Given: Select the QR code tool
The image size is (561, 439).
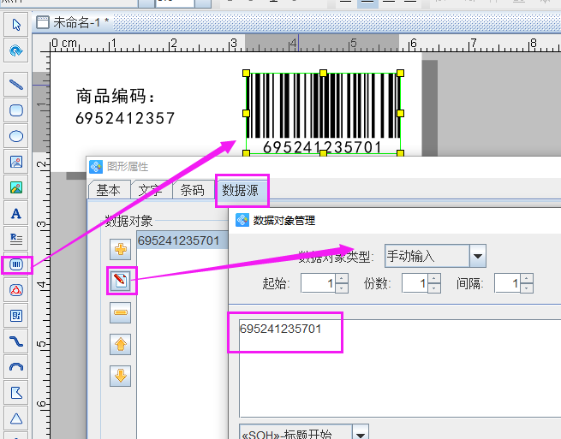Looking at the screenshot, I should click(16, 316).
